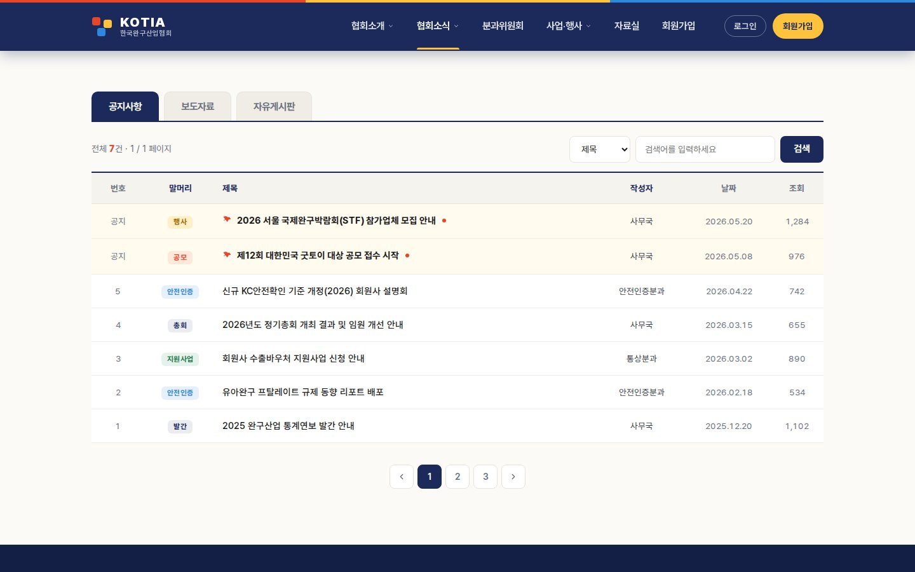Click the 안전인증 tag on the 설명회 row

180,292
